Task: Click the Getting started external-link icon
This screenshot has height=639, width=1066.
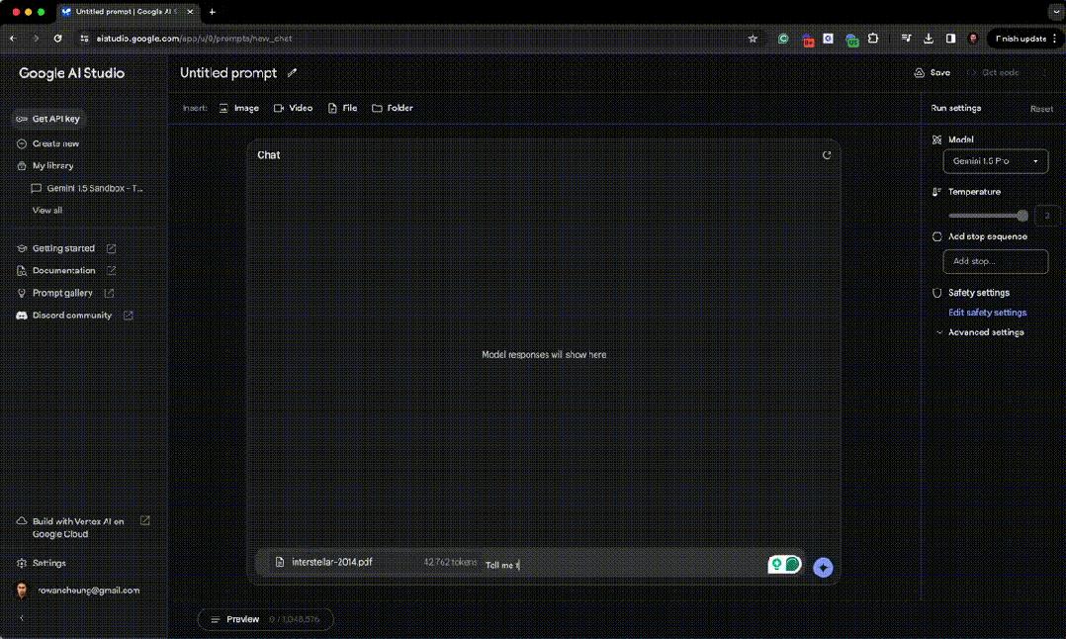Action: [x=111, y=249]
